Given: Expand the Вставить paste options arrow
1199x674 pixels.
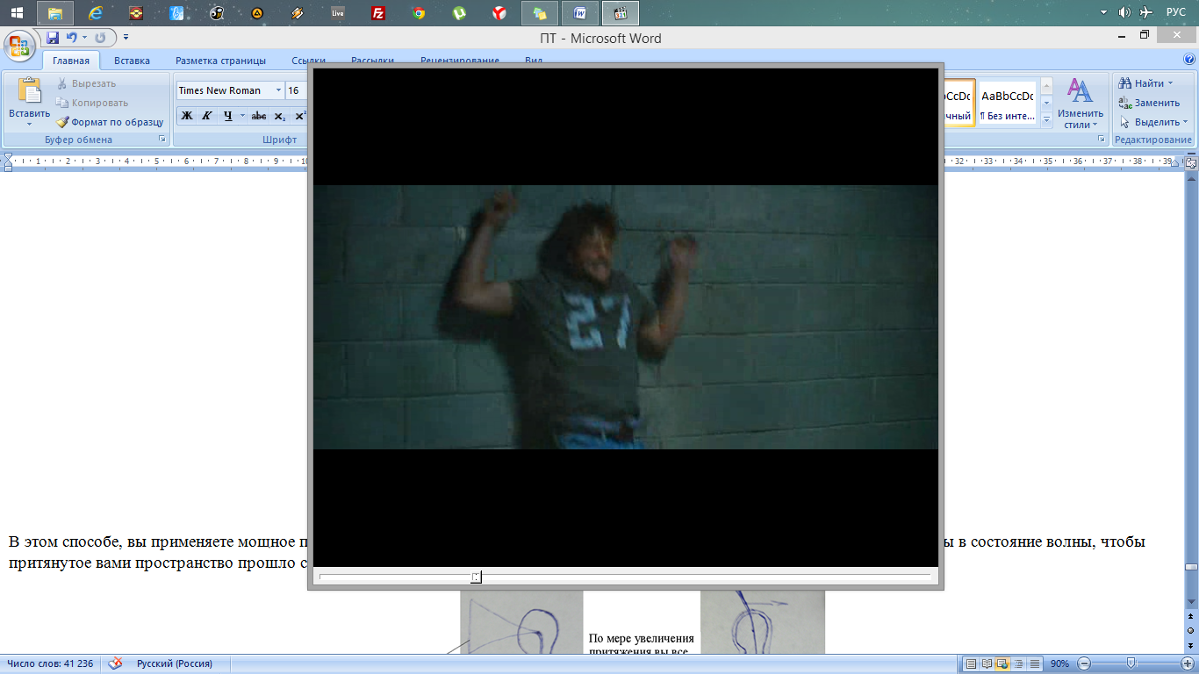Looking at the screenshot, I should pos(29,124).
